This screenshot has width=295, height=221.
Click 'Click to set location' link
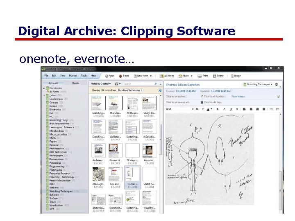click(x=213, y=97)
